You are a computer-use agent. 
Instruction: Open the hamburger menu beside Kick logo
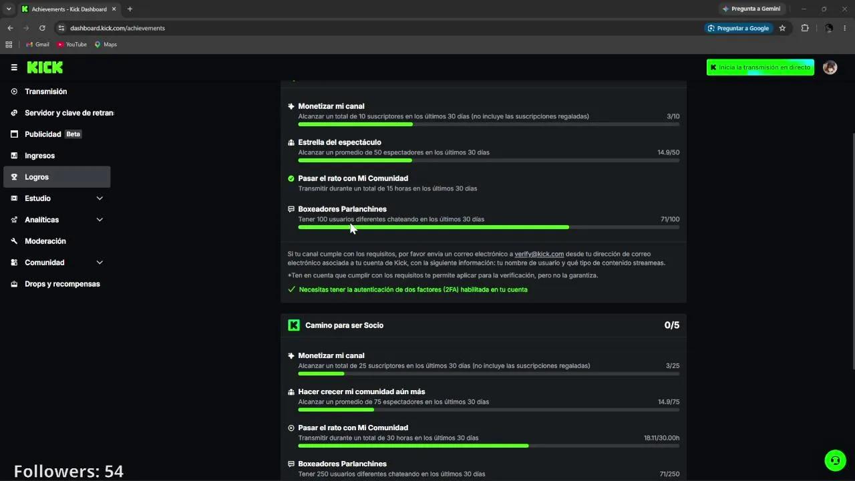[14, 67]
